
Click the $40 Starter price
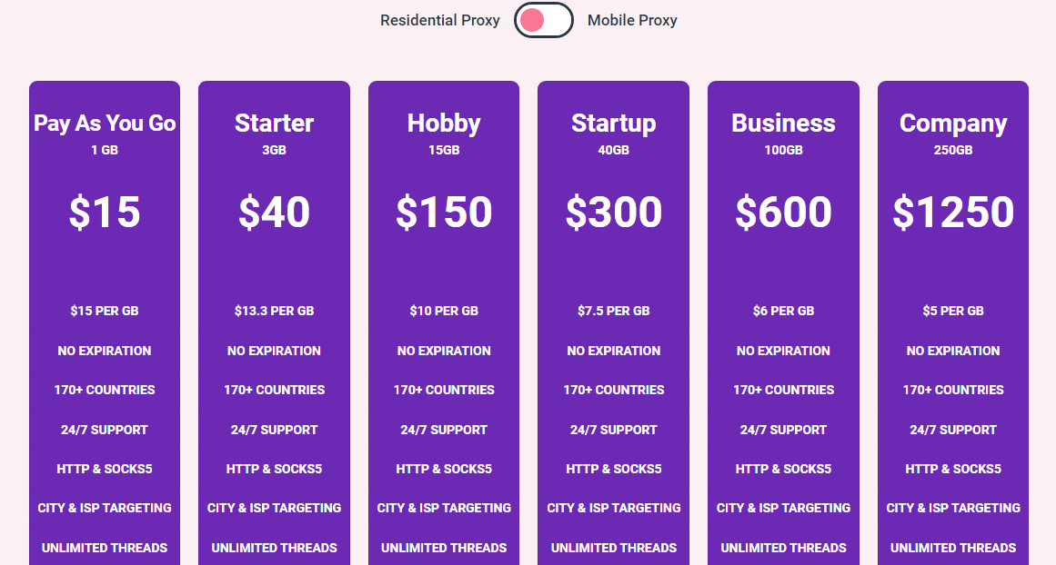(274, 212)
